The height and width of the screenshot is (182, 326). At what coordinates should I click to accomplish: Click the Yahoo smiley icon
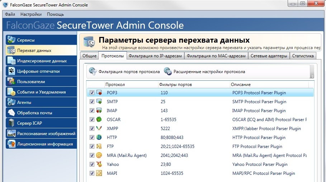coord(99,164)
